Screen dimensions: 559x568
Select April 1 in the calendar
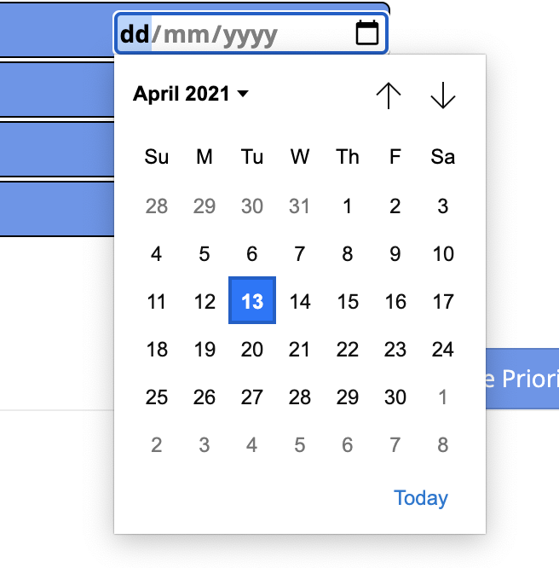coord(348,206)
